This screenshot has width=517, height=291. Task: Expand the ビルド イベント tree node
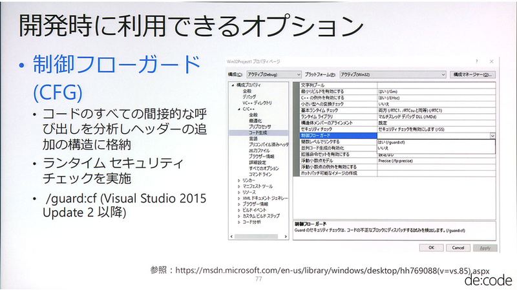tap(239, 210)
